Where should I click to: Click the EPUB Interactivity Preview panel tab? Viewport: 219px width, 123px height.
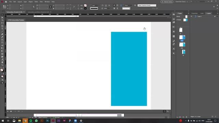(16, 20)
